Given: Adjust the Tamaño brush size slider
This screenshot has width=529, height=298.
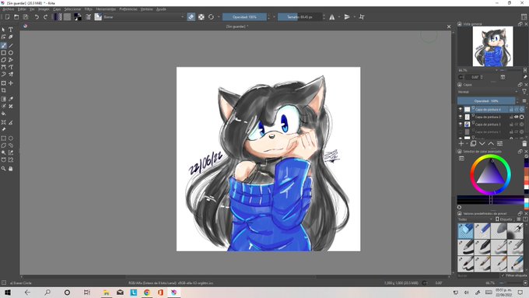Looking at the screenshot, I should point(300,17).
